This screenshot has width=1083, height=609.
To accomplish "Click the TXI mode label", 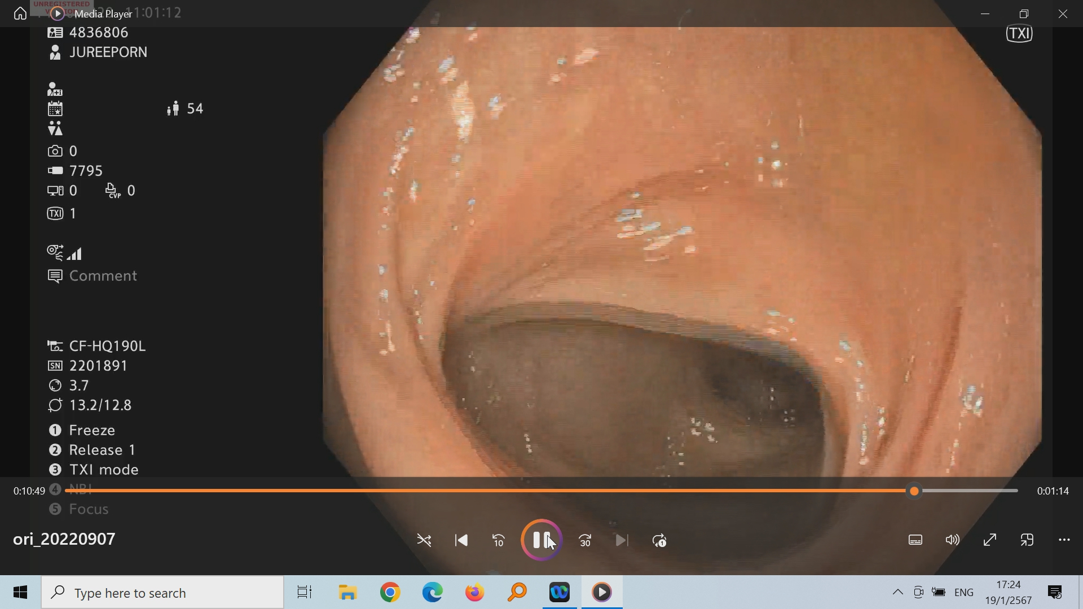I will (x=104, y=470).
